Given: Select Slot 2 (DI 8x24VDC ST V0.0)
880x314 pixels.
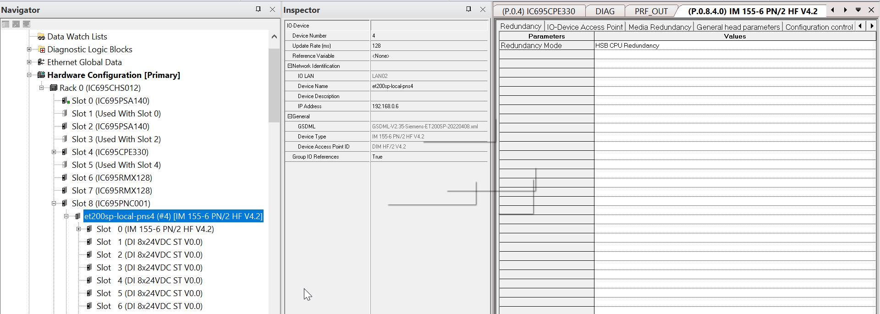Looking at the screenshot, I should tap(149, 255).
